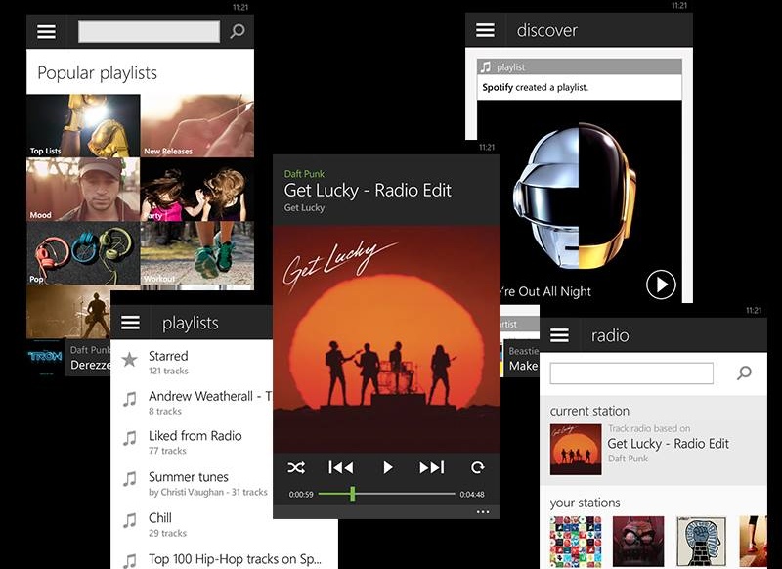Toggle shuffle in the Get Lucky player

296,467
